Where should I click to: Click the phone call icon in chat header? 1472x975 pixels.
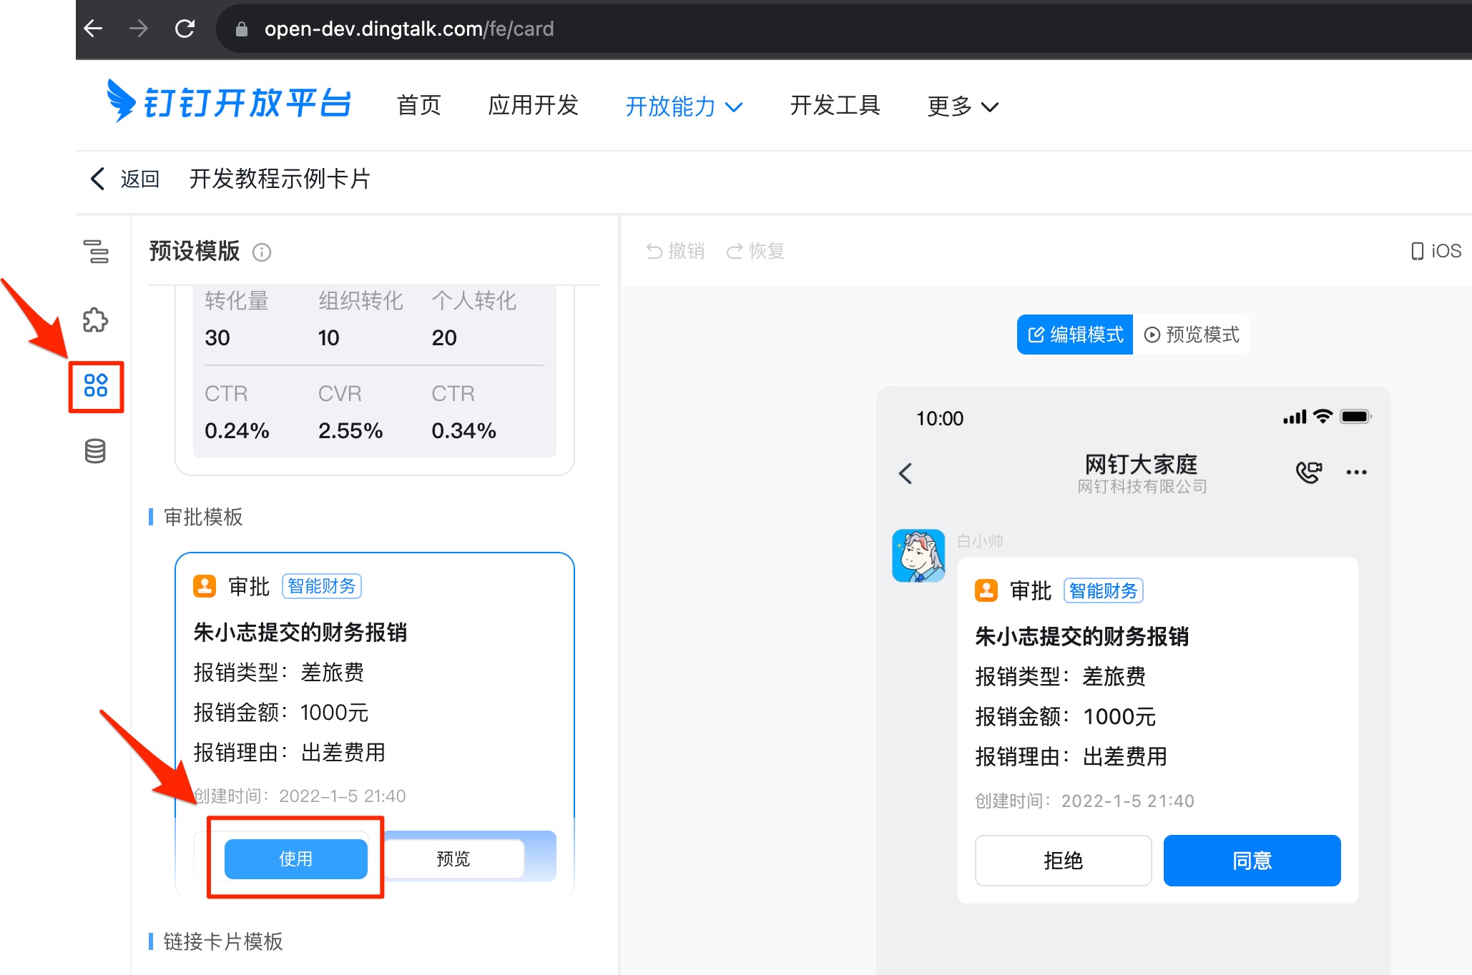pos(1309,472)
